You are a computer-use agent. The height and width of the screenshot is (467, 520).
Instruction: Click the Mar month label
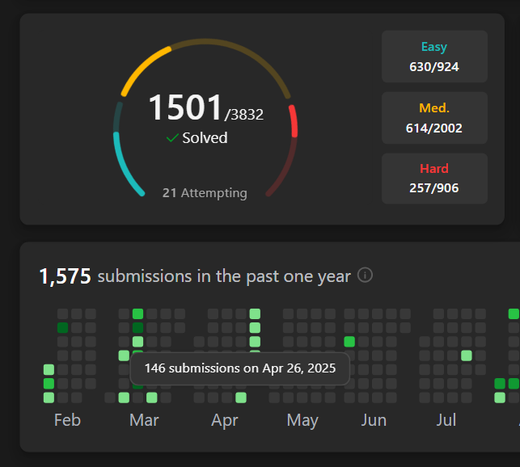(x=144, y=420)
